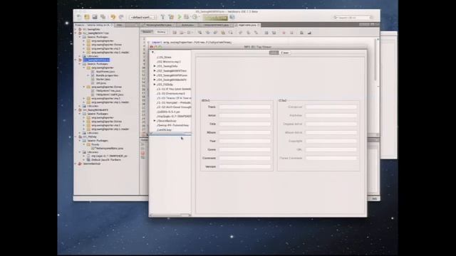Click the Redo arrow in NetBeans toolbar
Image resolution: width=456 pixels, height=256 pixels.
click(x=121, y=17)
